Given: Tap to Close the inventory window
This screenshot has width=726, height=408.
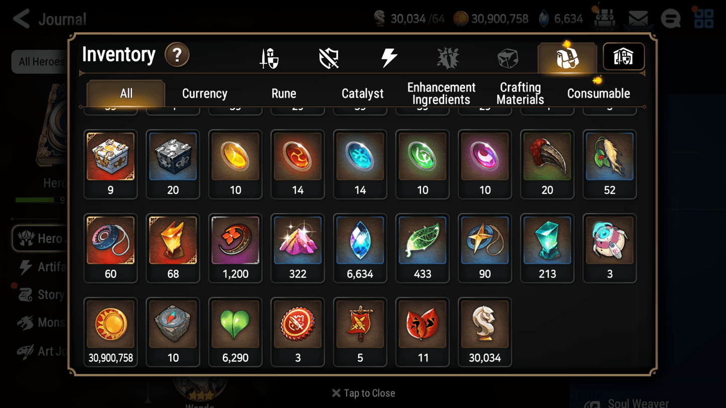Looking at the screenshot, I should click(363, 393).
